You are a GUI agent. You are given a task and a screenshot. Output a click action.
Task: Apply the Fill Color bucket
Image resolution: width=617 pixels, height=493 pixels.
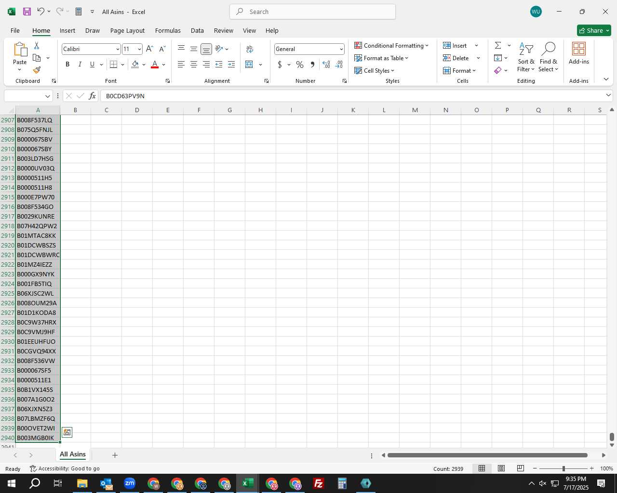(135, 65)
